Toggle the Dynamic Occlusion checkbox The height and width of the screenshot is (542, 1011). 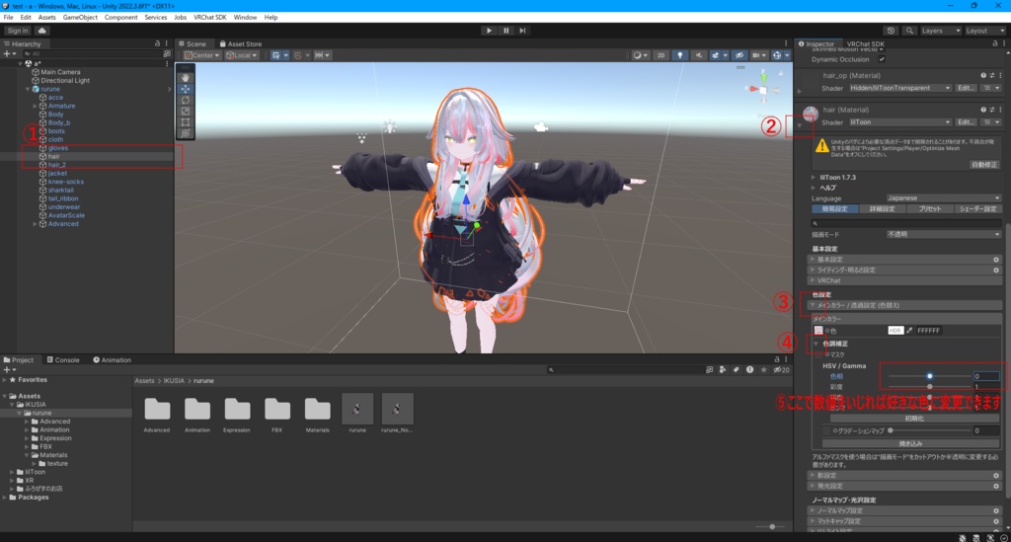pyautogui.click(x=882, y=59)
